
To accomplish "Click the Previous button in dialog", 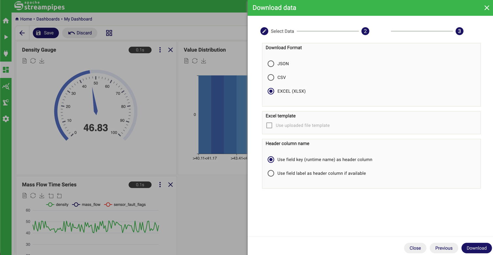I will pyautogui.click(x=444, y=248).
